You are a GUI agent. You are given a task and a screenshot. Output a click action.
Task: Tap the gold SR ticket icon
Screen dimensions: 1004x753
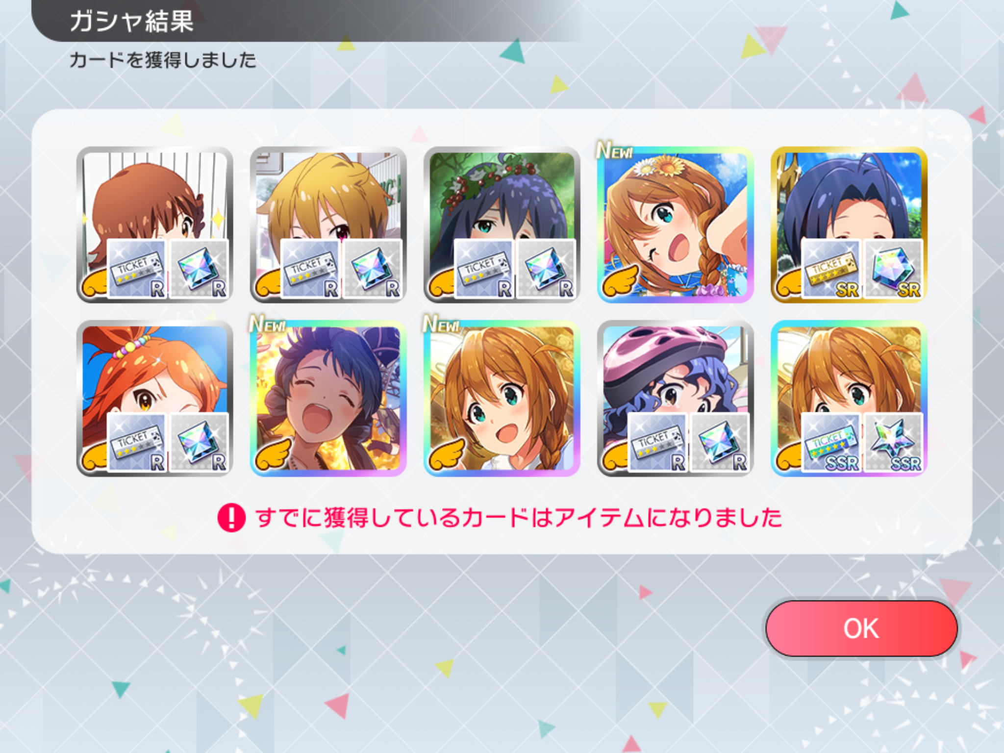pos(831,269)
